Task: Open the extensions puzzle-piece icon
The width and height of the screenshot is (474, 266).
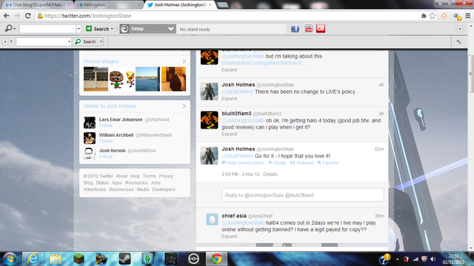Action: pos(424,16)
